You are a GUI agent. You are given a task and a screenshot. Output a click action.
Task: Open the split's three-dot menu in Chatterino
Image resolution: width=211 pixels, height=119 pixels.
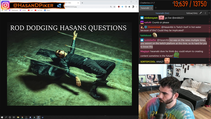pyautogui.click(x=205, y=13)
